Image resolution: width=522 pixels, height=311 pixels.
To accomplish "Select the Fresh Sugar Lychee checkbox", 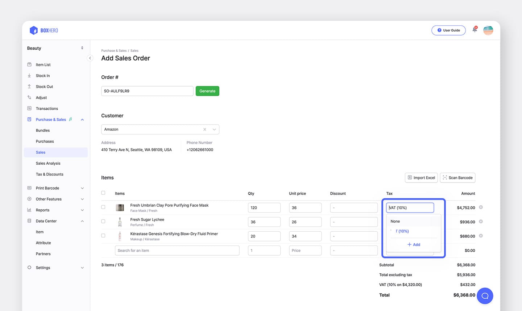I will click(x=103, y=221).
